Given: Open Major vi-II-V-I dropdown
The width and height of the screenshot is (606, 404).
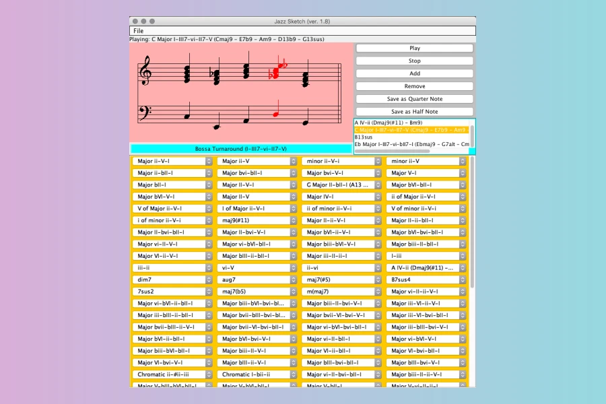Looking at the screenshot, I should click(x=172, y=244).
